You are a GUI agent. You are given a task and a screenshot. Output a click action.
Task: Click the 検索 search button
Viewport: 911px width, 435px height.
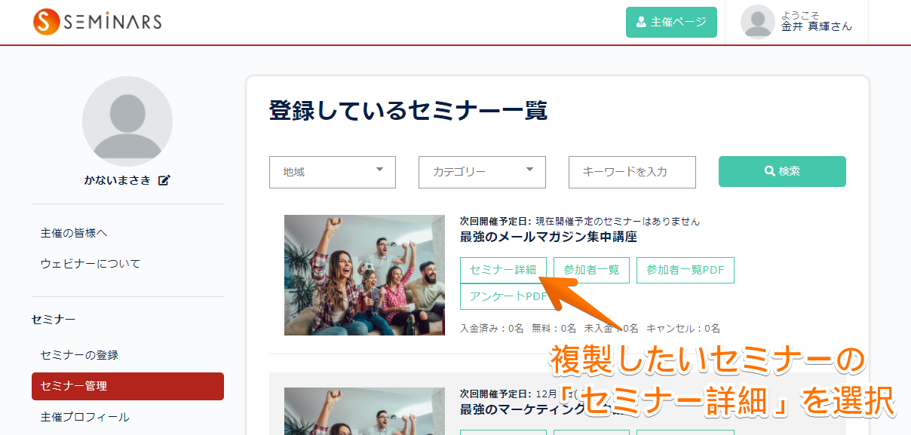782,171
